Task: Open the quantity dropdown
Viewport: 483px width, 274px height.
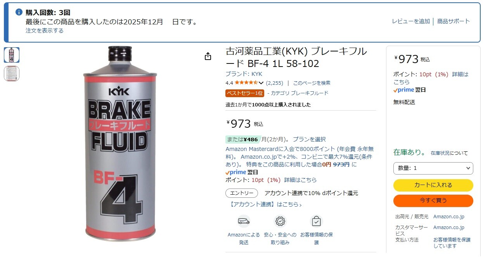Action: [x=433, y=168]
